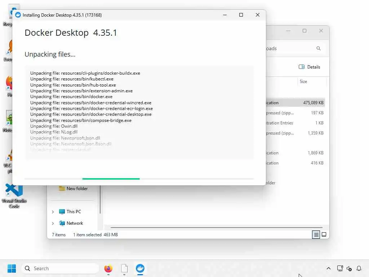
Task: Expand the Network tree node
Action: (53, 223)
